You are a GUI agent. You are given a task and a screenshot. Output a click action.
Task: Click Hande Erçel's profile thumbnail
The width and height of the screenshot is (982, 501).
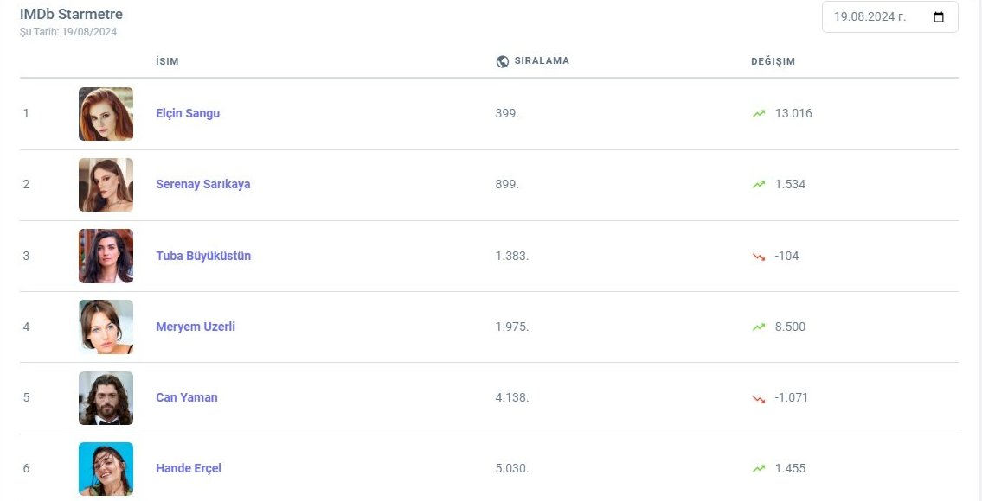coord(106,469)
